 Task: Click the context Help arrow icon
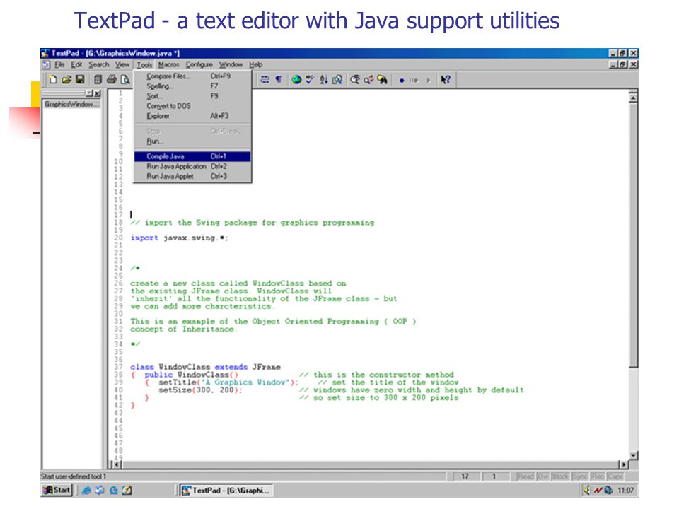(x=445, y=80)
